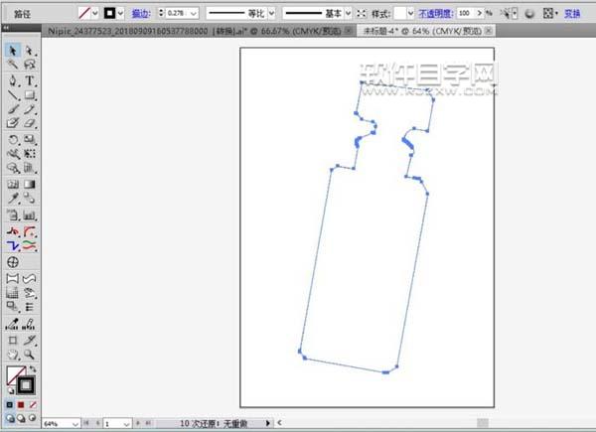This screenshot has height=432, width=596.
Task: Close the 未标题-4 document tab
Action: [489, 30]
